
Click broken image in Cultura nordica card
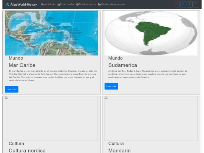coord(51,119)
